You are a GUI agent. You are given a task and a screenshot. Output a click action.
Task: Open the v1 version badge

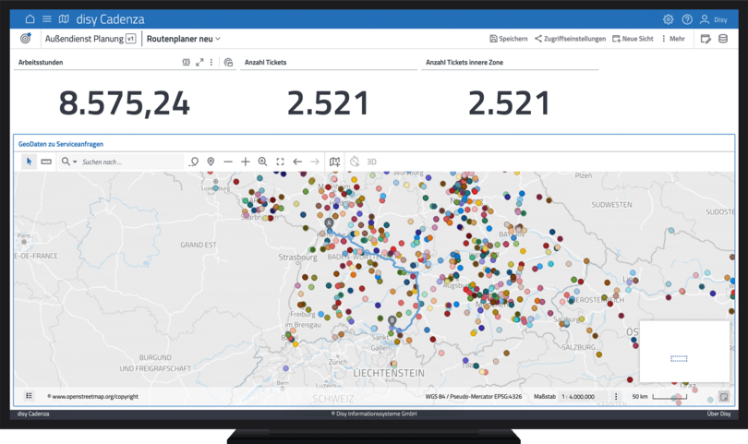click(x=131, y=39)
